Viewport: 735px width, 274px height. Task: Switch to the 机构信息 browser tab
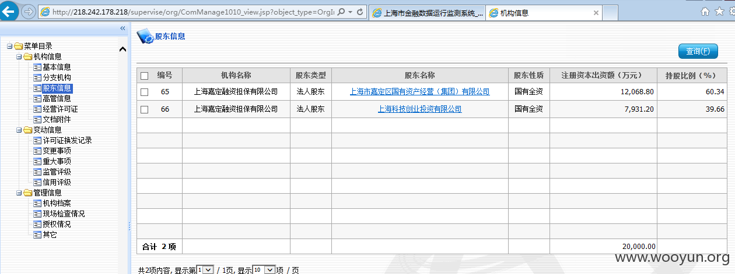(544, 12)
